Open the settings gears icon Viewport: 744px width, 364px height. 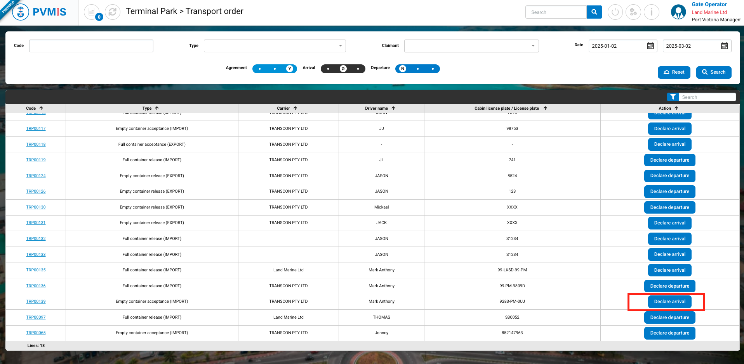click(633, 12)
